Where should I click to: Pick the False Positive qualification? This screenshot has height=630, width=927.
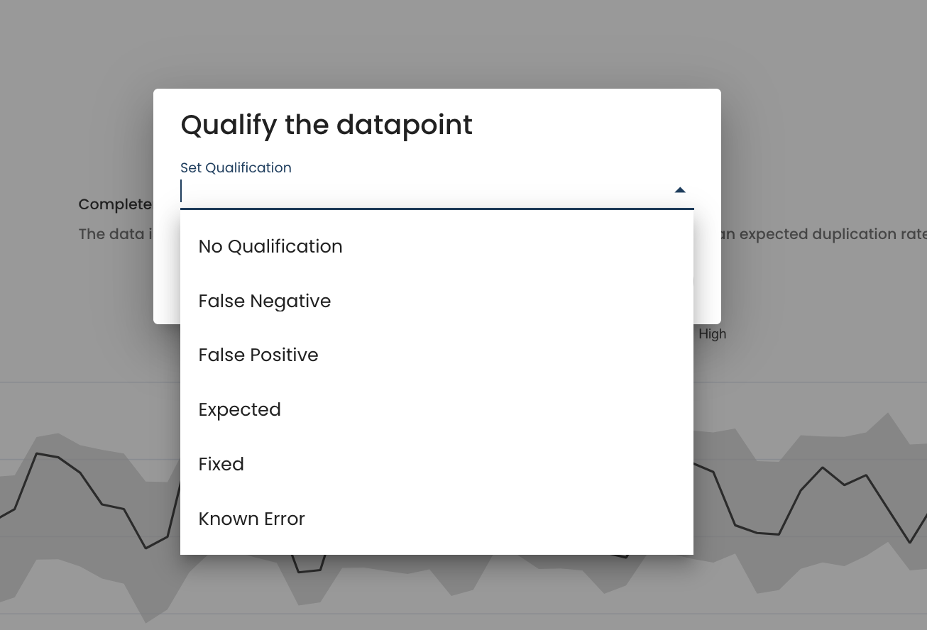click(x=258, y=355)
